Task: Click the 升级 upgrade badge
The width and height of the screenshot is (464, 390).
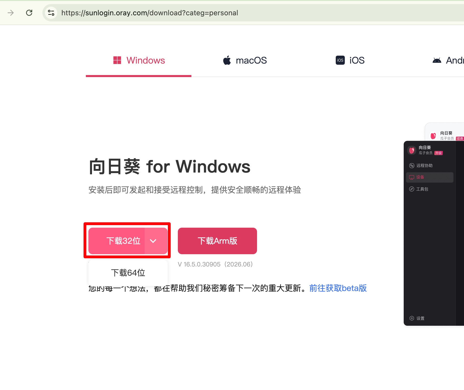Action: (x=438, y=153)
